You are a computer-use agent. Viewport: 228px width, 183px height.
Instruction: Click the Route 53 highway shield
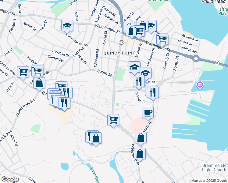(121, 42)
